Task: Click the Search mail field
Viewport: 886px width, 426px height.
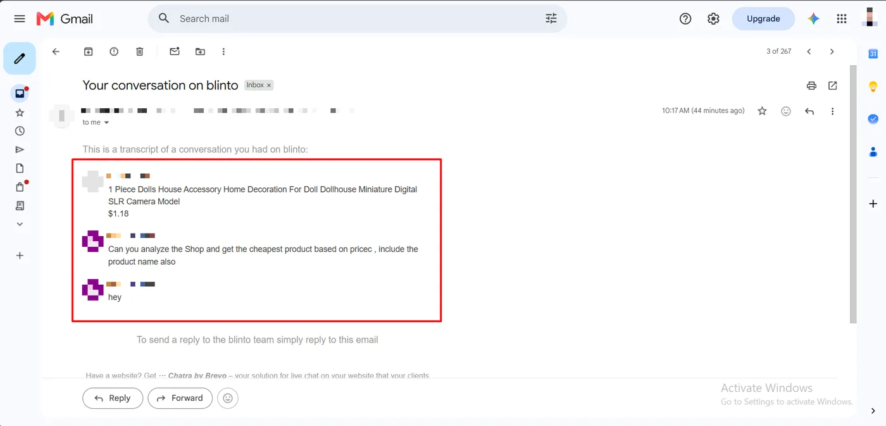Action: [358, 19]
